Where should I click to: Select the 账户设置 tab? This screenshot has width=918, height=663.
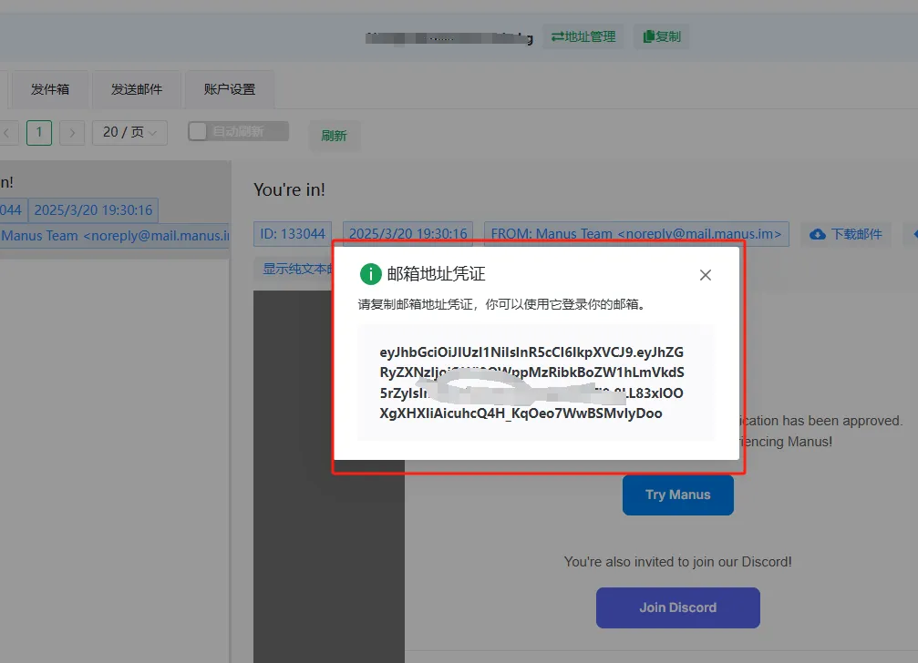pyautogui.click(x=230, y=89)
